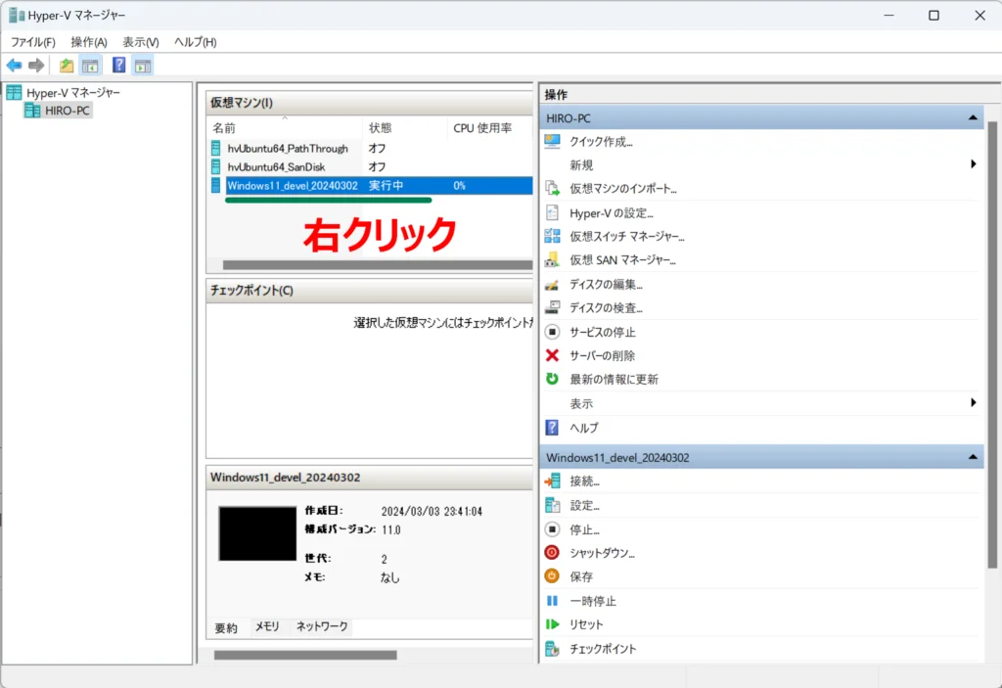Expand the View (表示) submenu arrow in actions

(x=974, y=403)
